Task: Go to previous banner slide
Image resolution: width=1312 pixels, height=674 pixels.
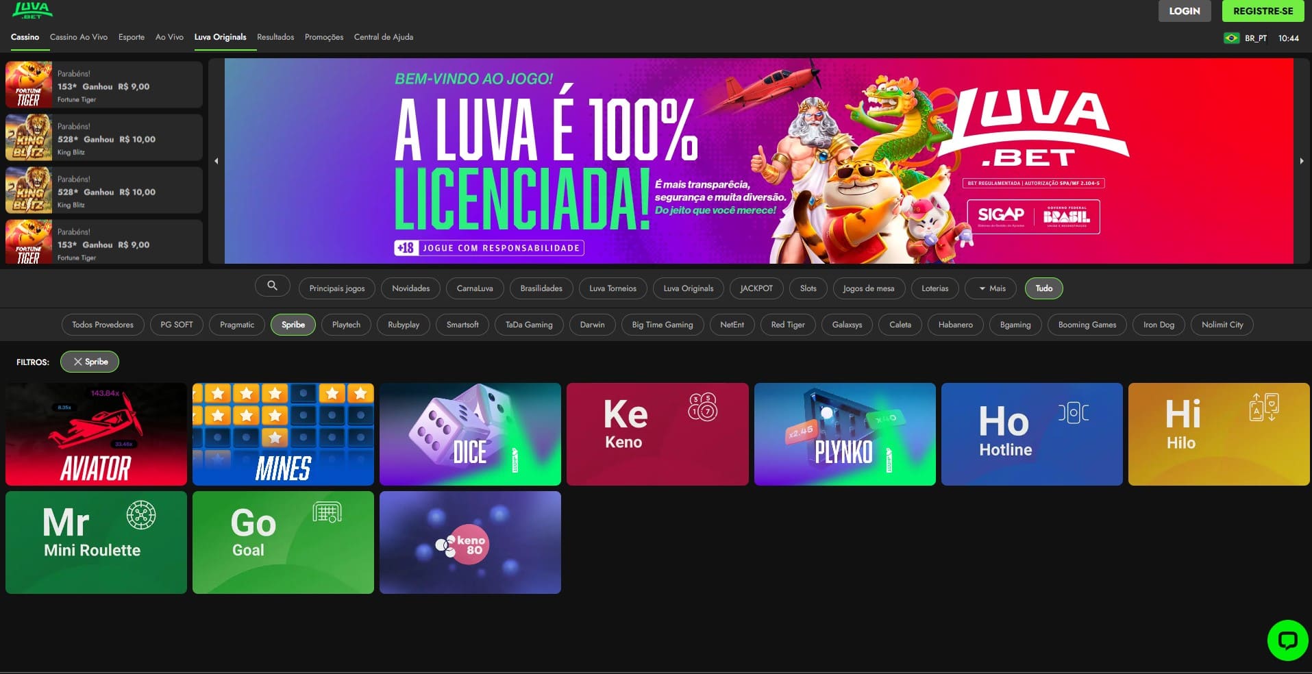Action: click(216, 161)
